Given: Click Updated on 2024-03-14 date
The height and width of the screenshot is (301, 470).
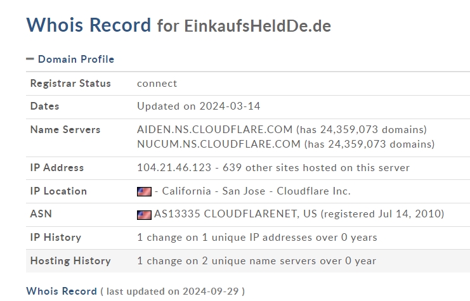Looking at the screenshot, I should [199, 106].
